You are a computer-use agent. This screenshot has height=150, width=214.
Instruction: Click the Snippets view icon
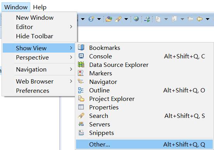coord(81,133)
